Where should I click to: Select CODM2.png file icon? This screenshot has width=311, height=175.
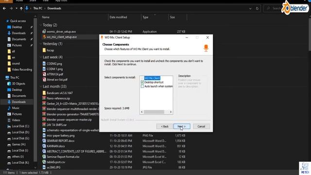coord(44,64)
